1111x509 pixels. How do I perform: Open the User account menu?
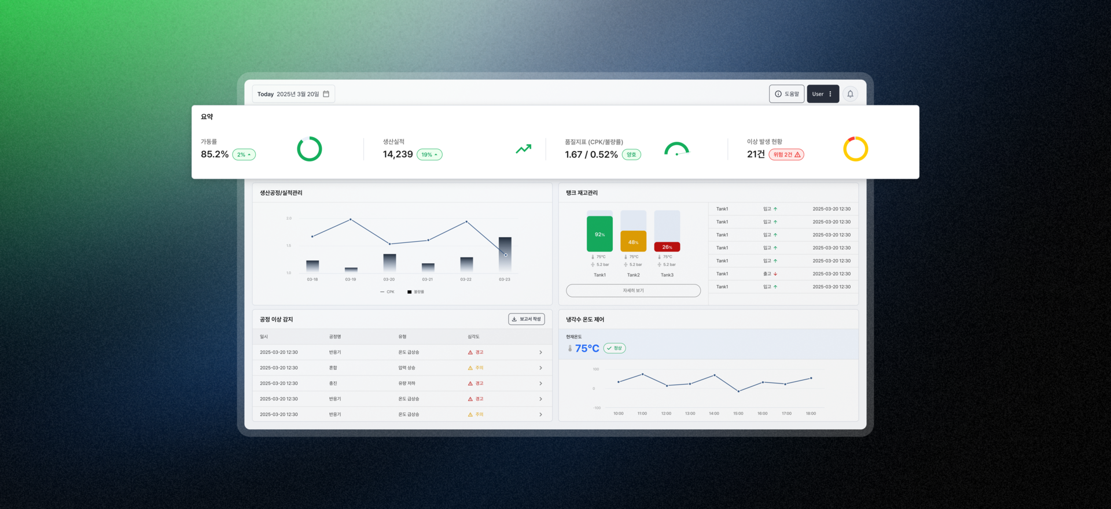(x=823, y=94)
